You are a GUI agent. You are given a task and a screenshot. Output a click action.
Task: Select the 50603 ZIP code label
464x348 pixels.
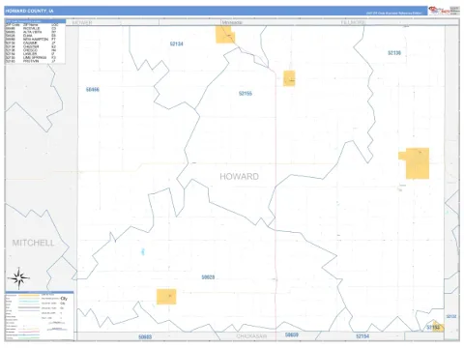coord(145,337)
